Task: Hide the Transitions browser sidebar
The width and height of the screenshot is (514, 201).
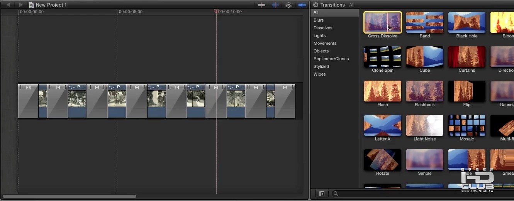Action: pos(322,194)
